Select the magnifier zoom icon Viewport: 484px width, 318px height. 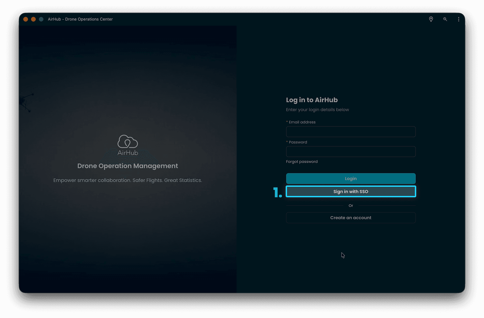coord(445,19)
